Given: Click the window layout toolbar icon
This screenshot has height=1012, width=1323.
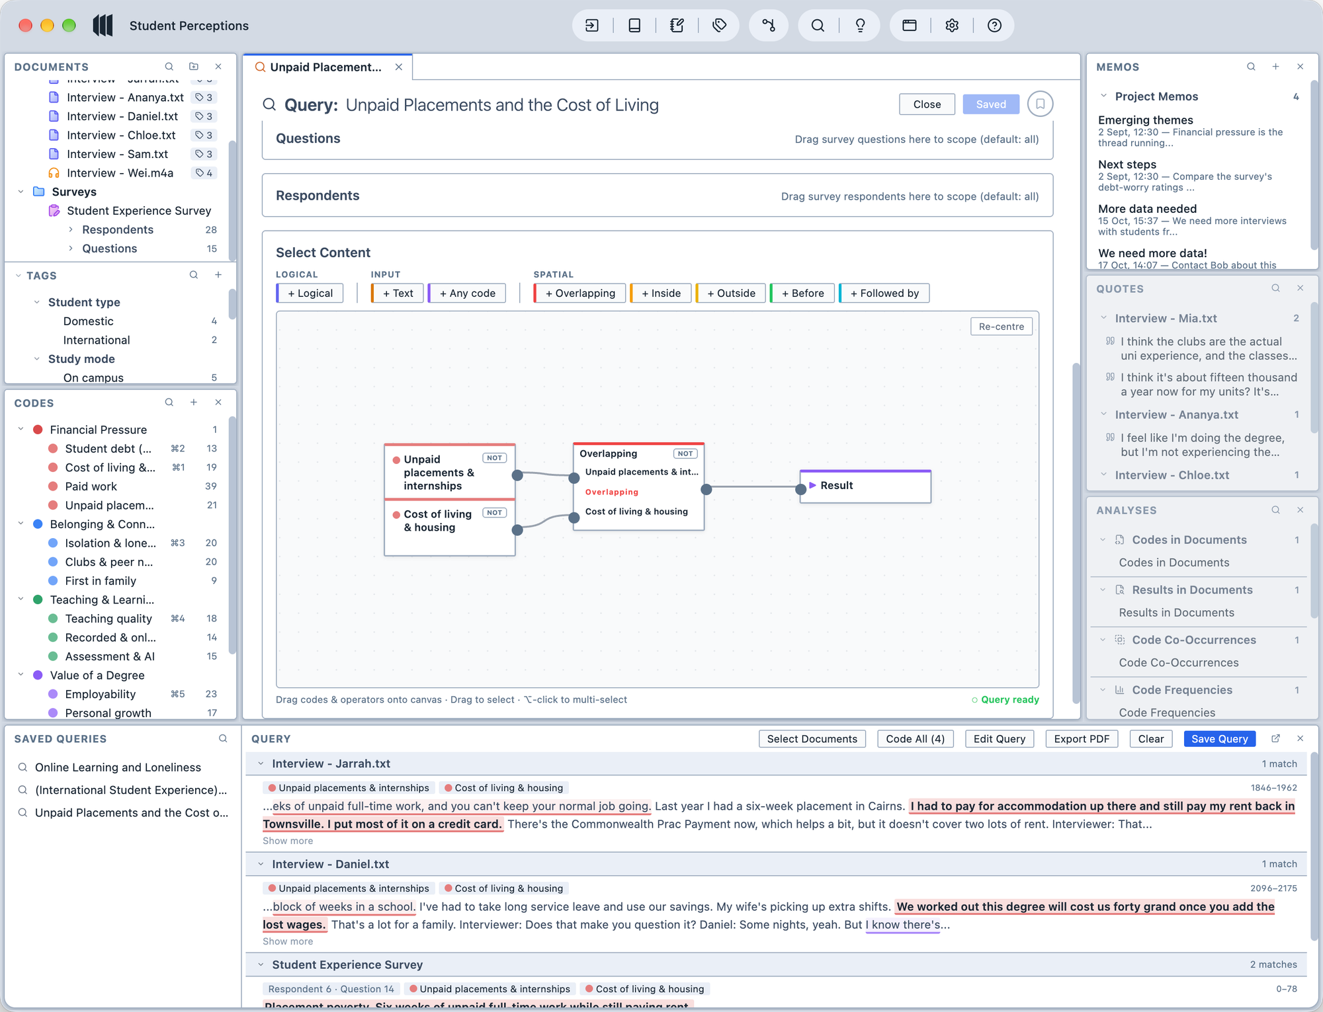Looking at the screenshot, I should tap(910, 26).
